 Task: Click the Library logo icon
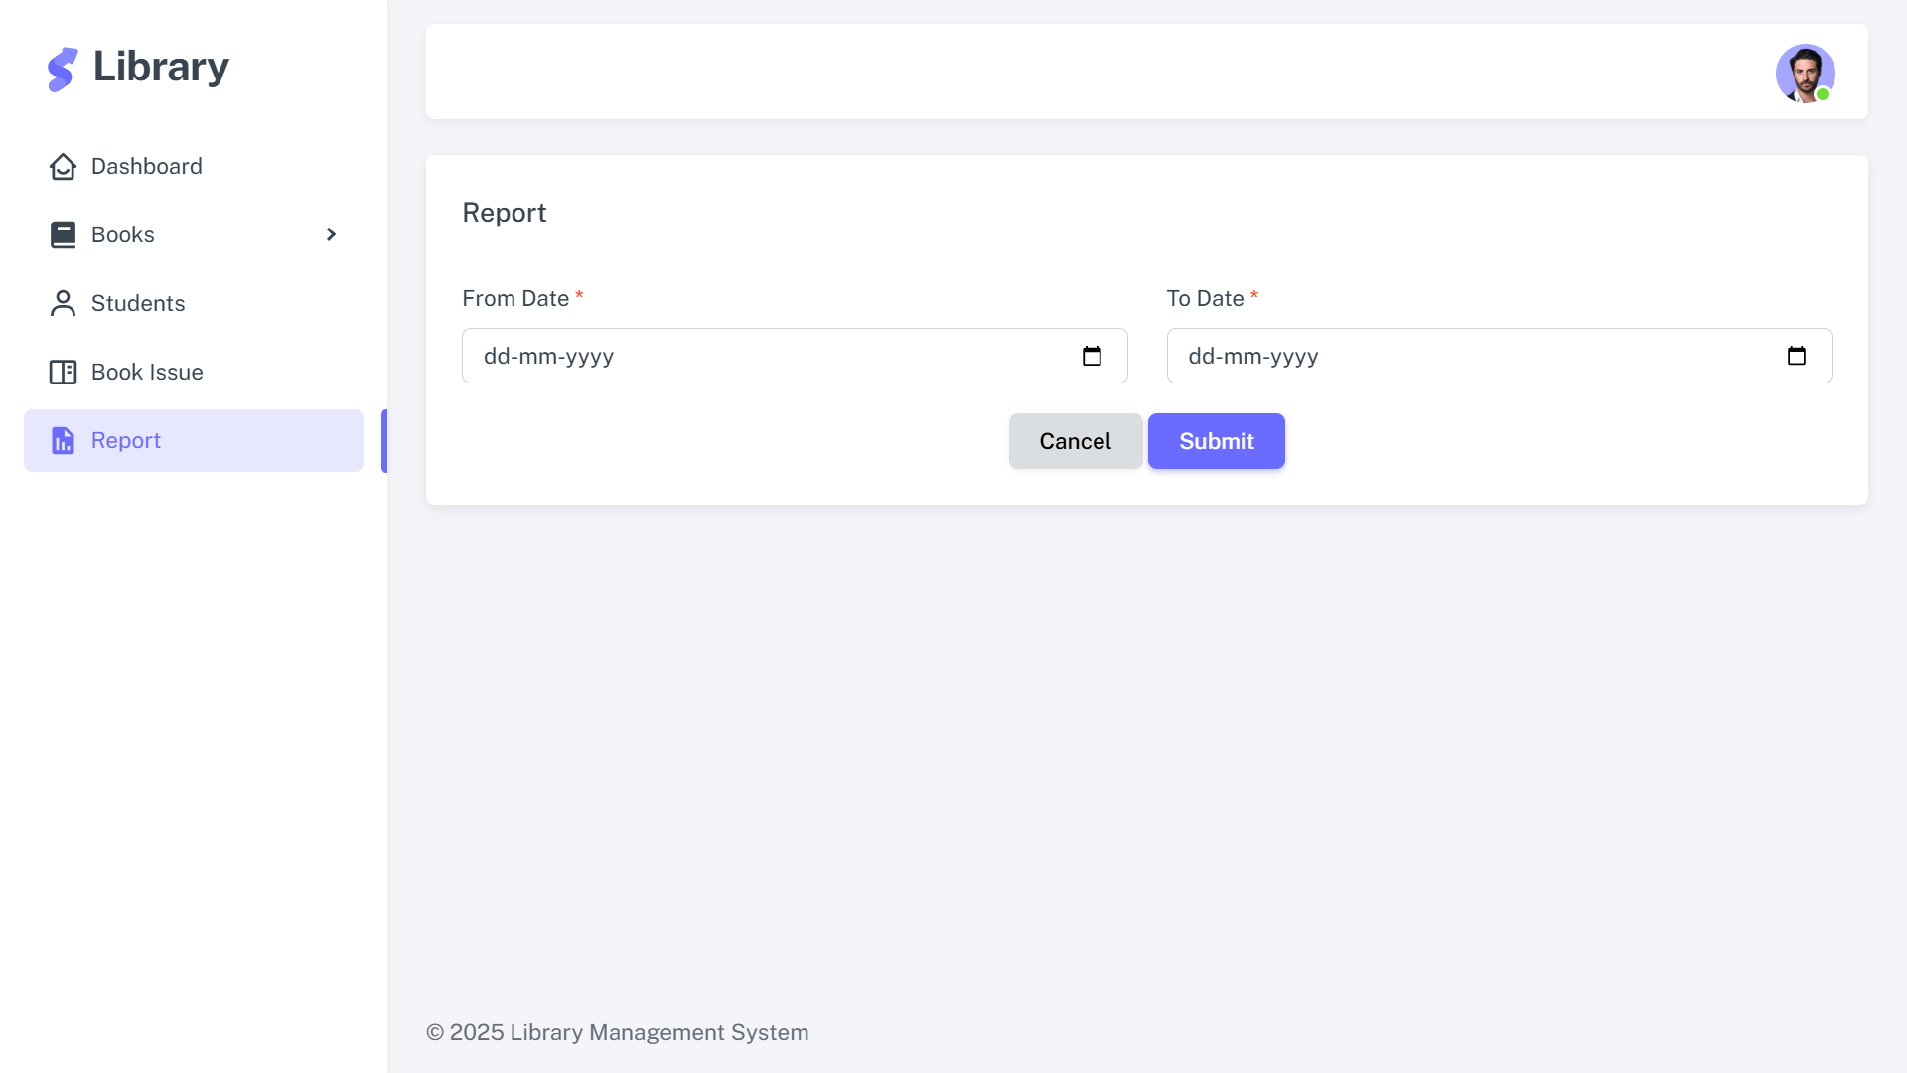[x=63, y=70]
